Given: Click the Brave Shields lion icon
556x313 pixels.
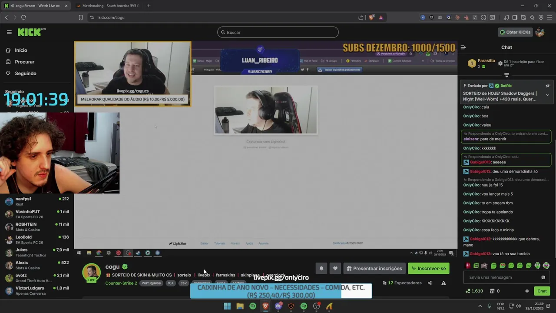Looking at the screenshot, I should 371,17.
